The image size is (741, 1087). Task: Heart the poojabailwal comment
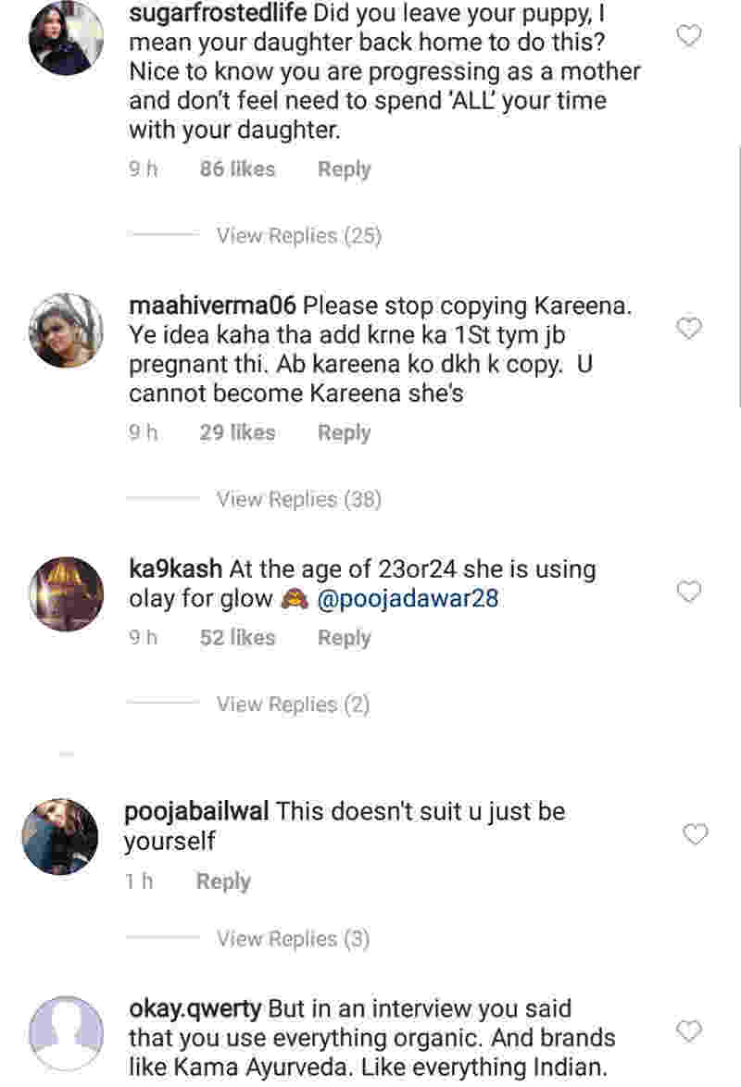695,835
